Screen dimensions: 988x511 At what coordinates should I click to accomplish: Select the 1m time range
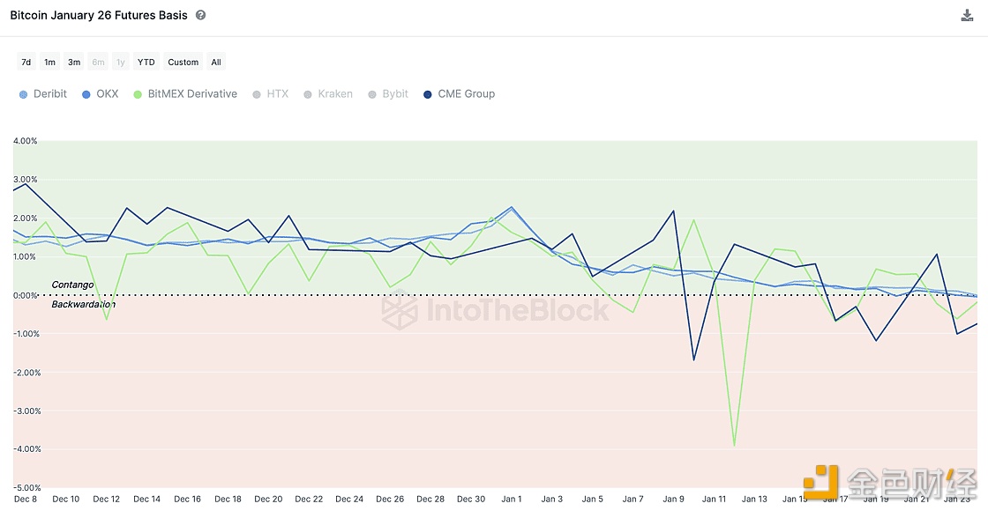(49, 62)
